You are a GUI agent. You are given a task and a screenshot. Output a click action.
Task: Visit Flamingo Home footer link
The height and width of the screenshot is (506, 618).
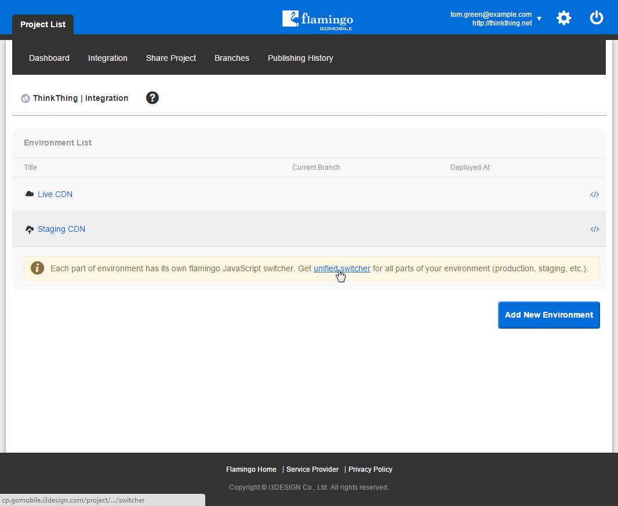251,469
